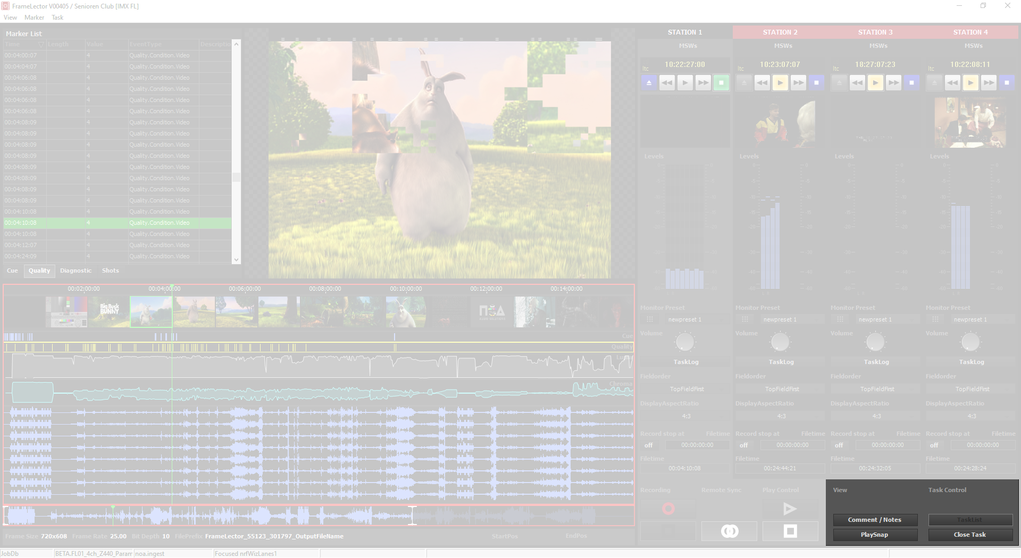Image resolution: width=1021 pixels, height=558 pixels.
Task: Start recording with the red Recording button
Action: point(668,509)
